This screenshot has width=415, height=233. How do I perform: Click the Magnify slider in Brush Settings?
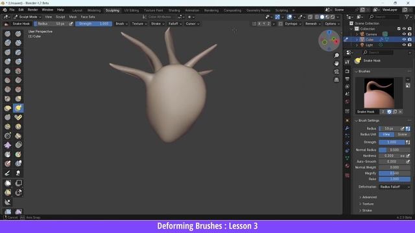tap(394, 173)
